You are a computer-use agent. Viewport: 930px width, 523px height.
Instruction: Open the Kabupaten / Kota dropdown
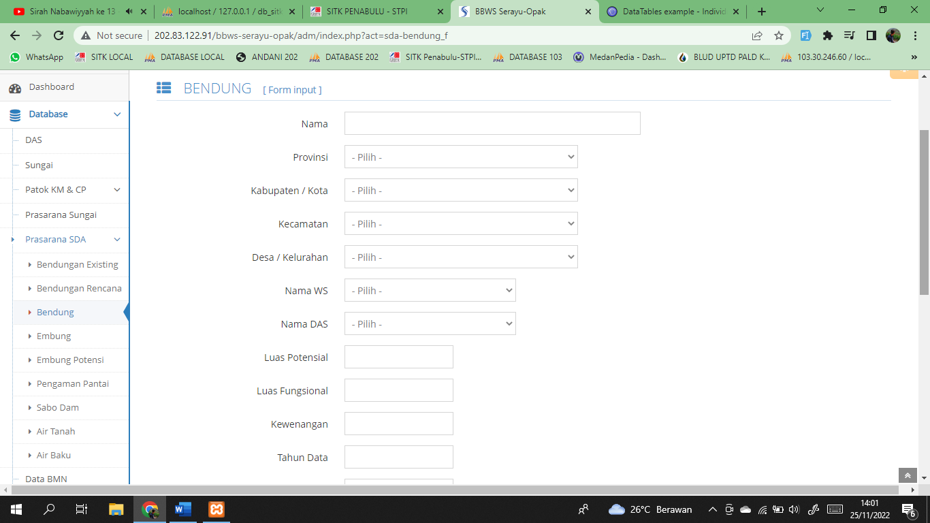click(461, 191)
